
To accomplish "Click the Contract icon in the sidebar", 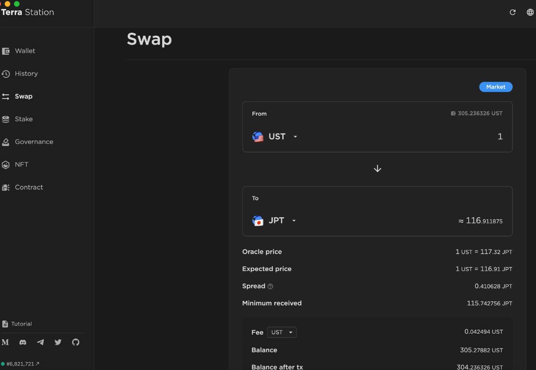I will tap(5, 187).
